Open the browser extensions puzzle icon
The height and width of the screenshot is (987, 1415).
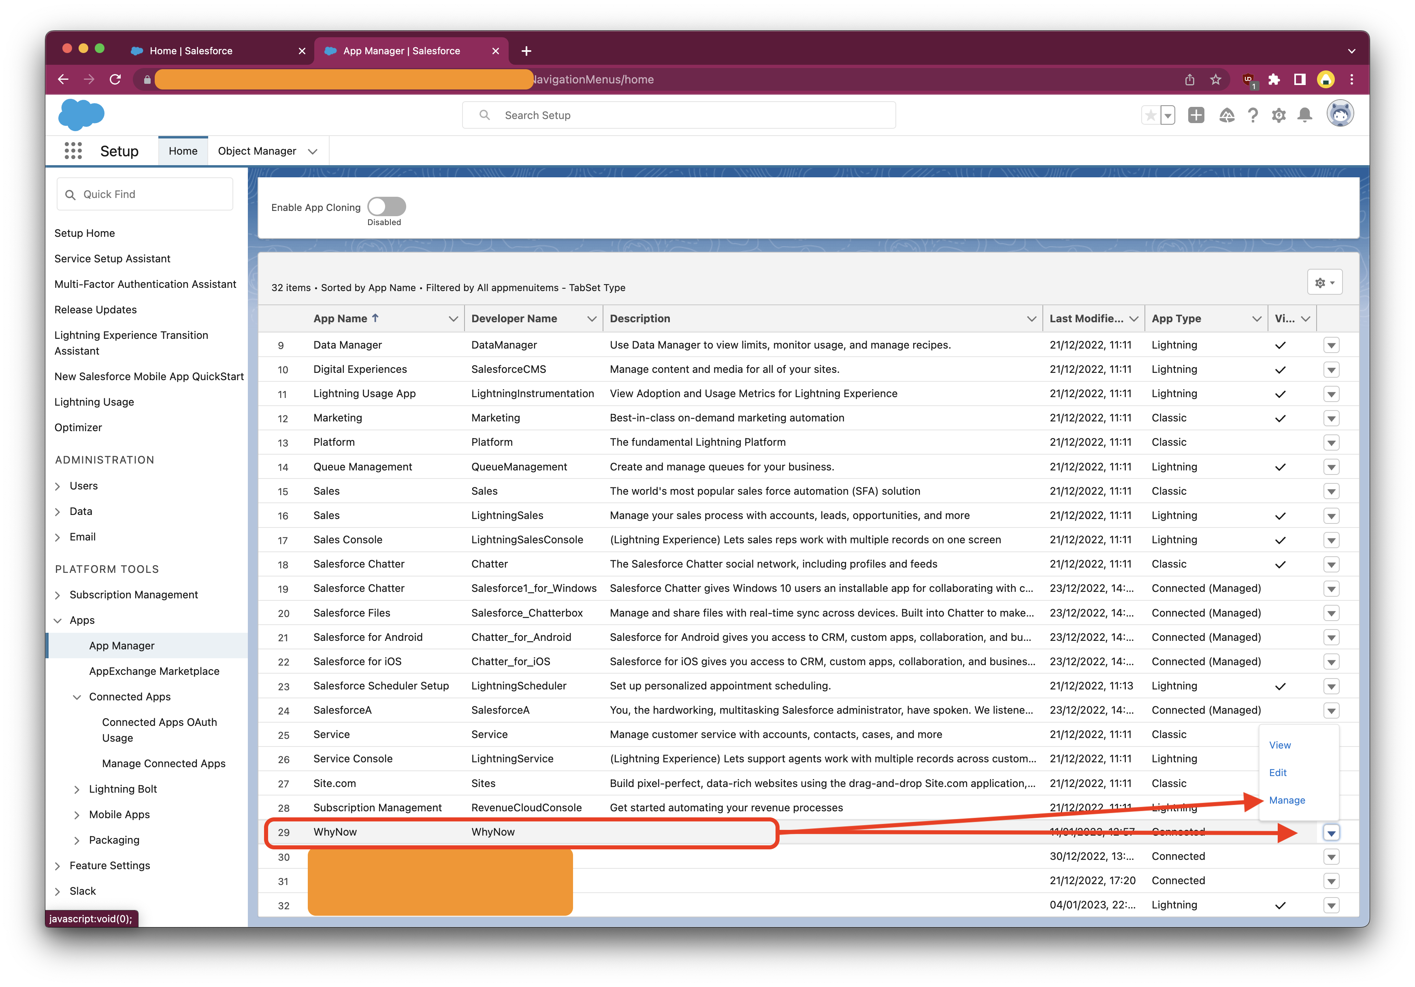(1274, 79)
